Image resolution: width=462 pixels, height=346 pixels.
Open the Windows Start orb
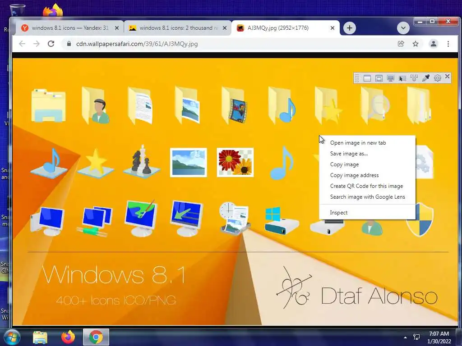tap(12, 337)
